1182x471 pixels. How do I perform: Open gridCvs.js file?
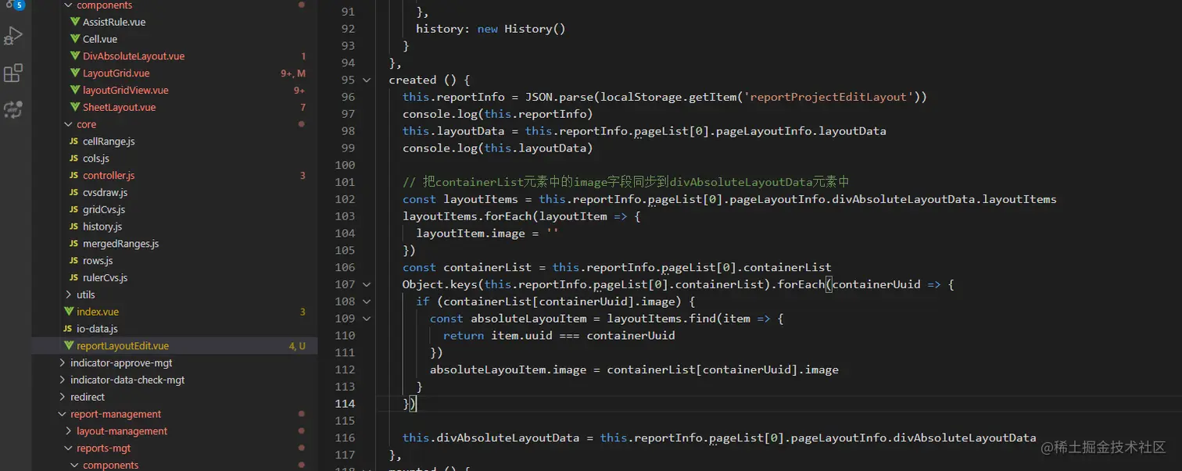104,209
